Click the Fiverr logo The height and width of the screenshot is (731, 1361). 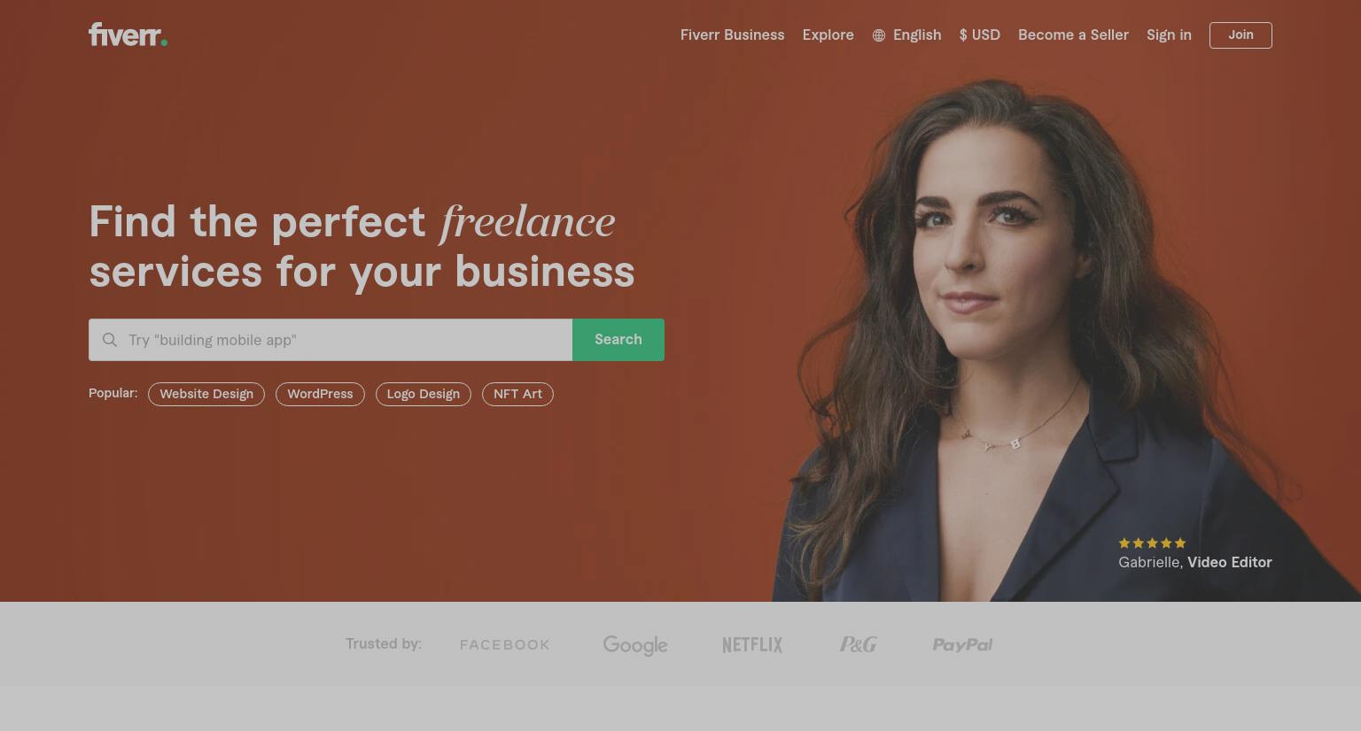click(128, 35)
